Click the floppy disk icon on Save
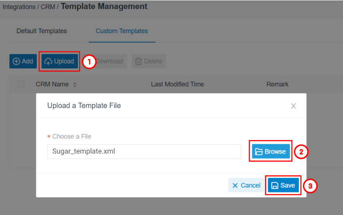 click(x=275, y=186)
